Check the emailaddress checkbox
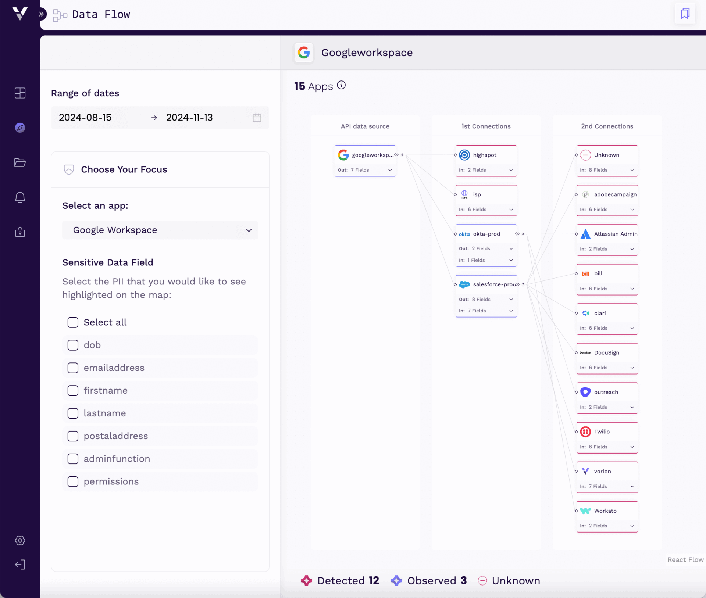Screen dimensions: 706x598 [73, 368]
